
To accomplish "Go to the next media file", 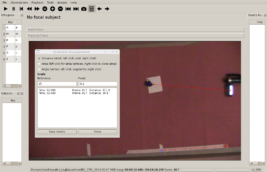I will [x=76, y=9].
